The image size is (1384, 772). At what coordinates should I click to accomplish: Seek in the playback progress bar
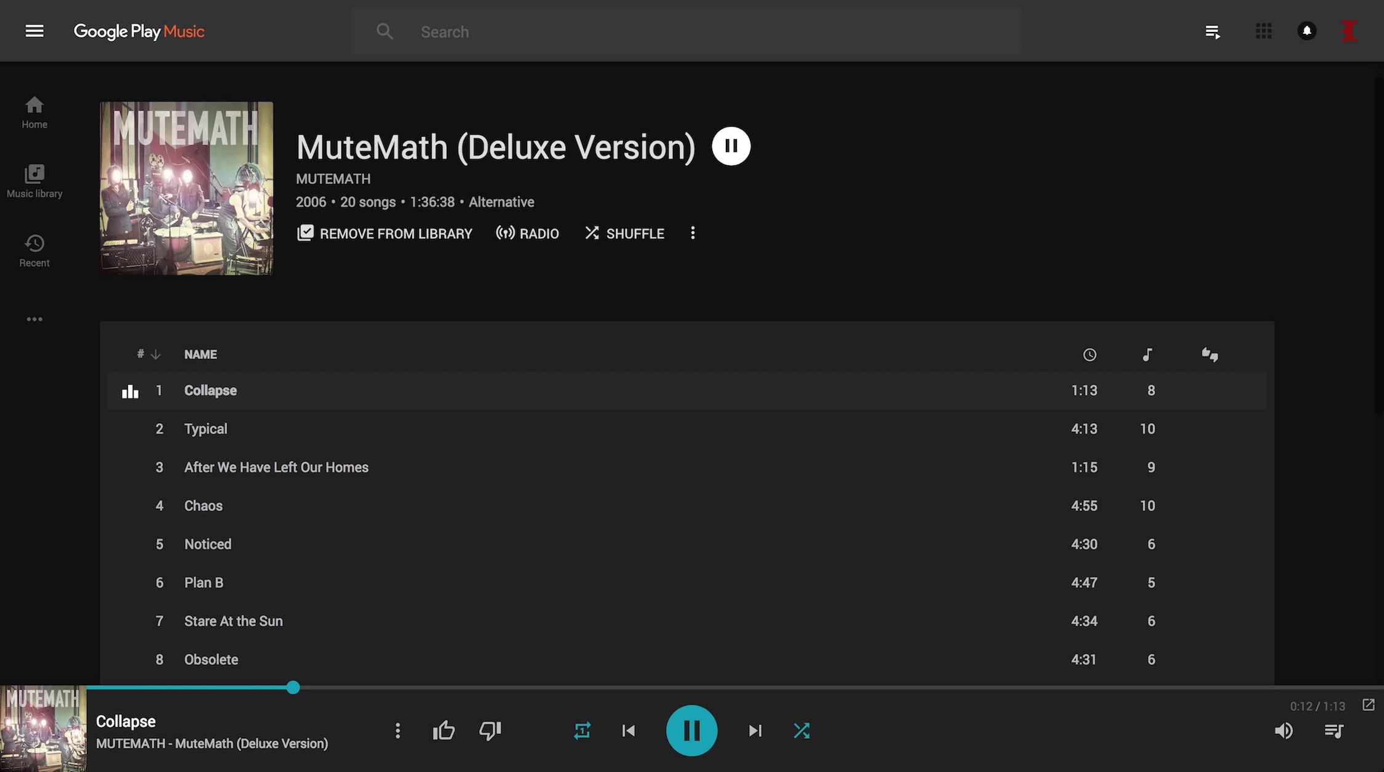[x=735, y=687]
